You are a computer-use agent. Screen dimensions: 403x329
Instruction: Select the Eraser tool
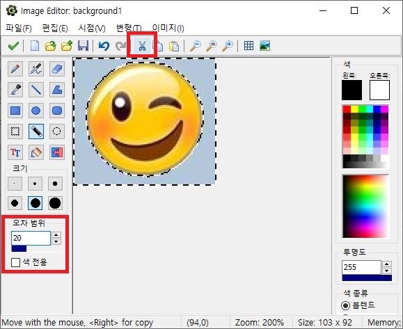pos(57,69)
